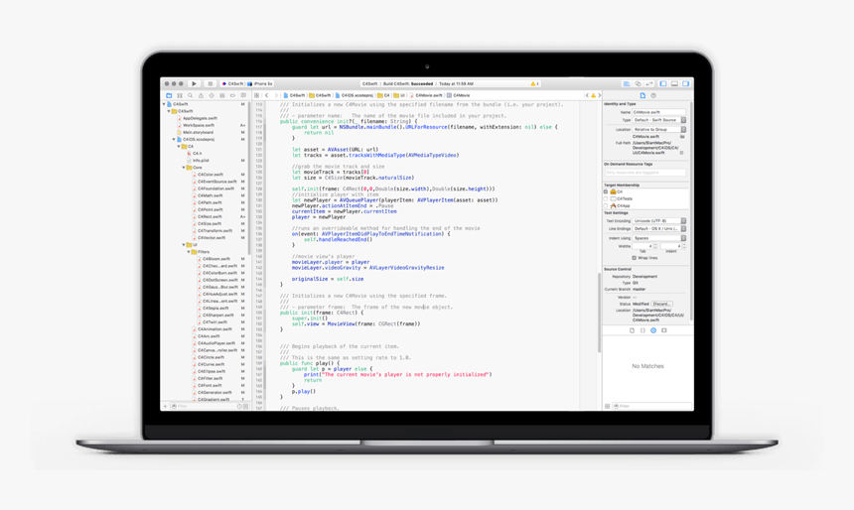
Task: Collapse the Core folder
Action: click(184, 168)
